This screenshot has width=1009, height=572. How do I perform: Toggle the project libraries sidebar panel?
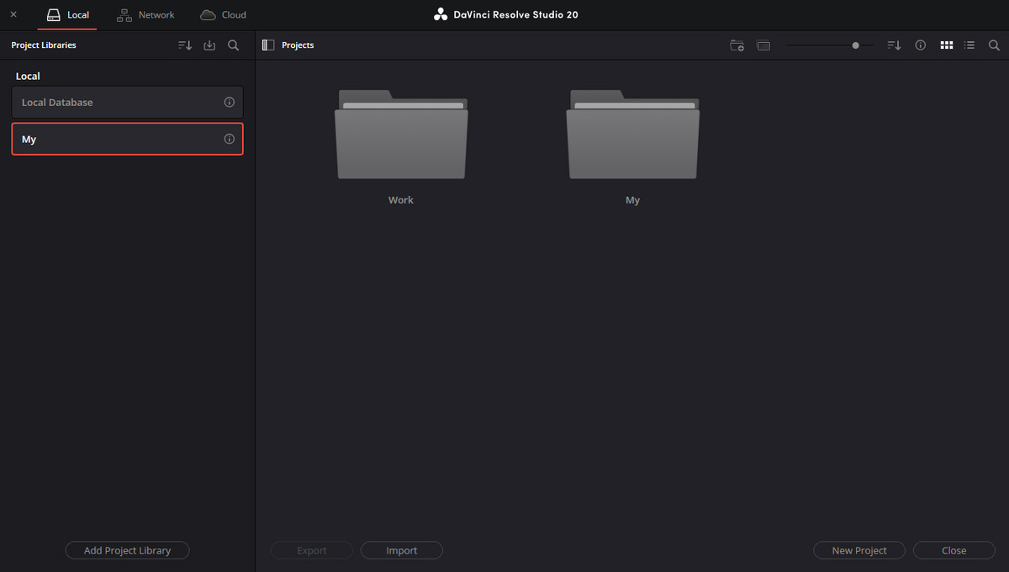coord(268,45)
